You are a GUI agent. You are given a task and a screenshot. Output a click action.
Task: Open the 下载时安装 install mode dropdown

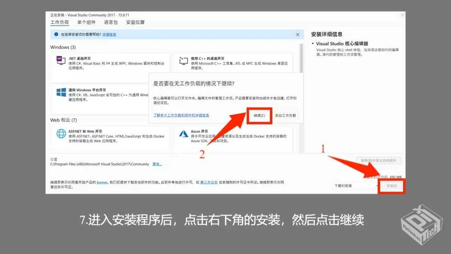click(355, 186)
